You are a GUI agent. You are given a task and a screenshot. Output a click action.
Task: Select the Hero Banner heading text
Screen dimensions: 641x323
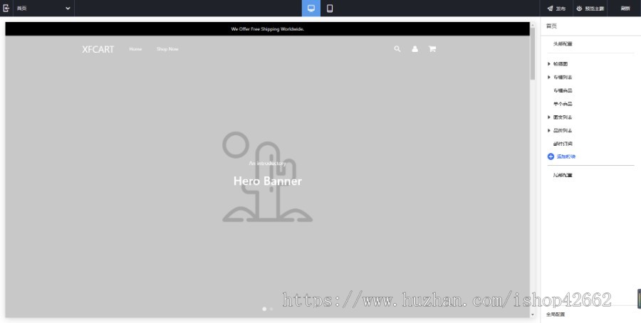coord(267,181)
